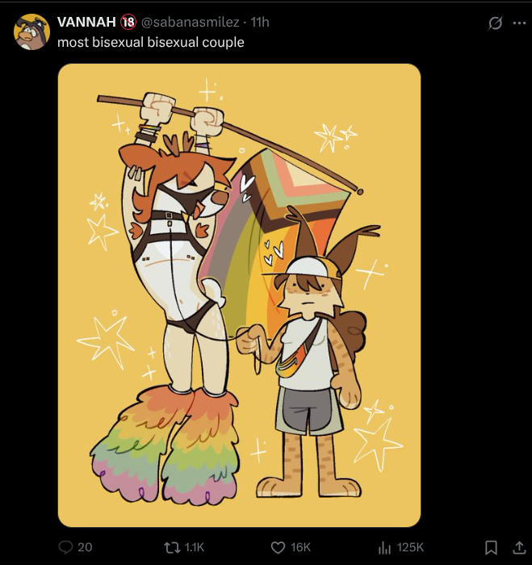The height and width of the screenshot is (565, 532).
Task: Bookmark this post
Action: click(x=491, y=548)
